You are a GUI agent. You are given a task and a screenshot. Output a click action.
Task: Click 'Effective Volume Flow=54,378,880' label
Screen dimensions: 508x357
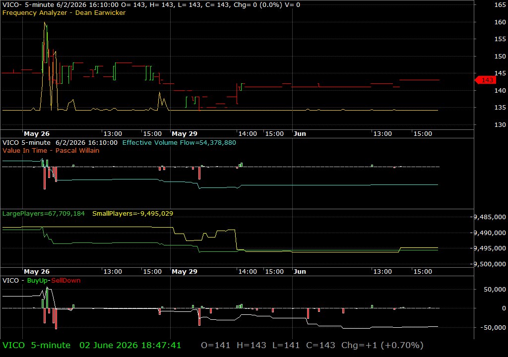point(179,142)
